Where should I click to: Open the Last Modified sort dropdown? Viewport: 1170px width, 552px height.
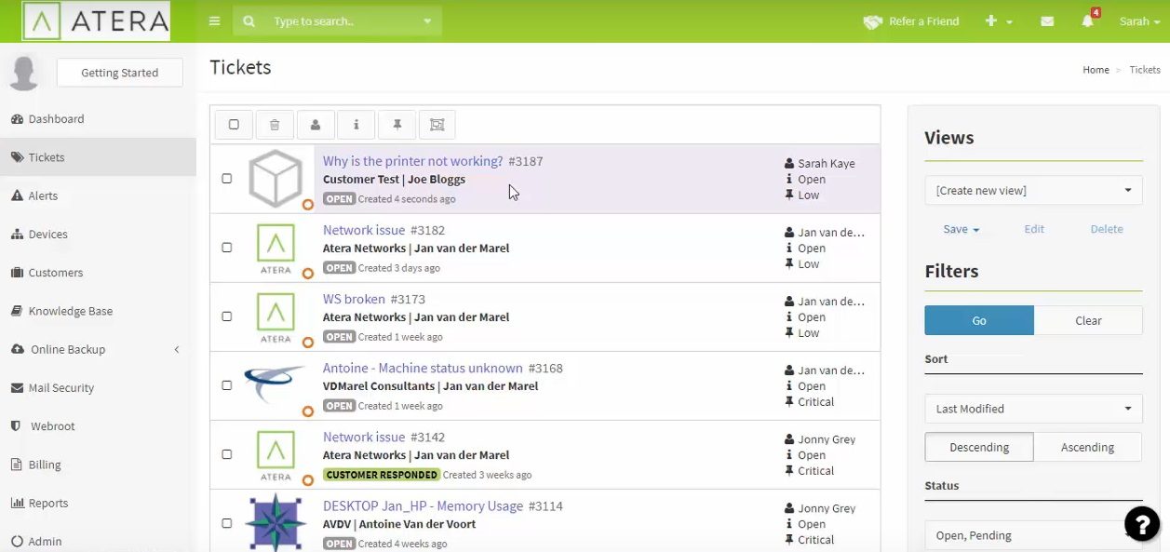[1032, 408]
